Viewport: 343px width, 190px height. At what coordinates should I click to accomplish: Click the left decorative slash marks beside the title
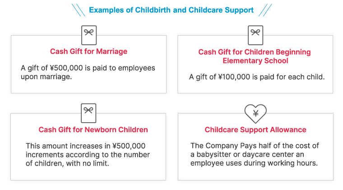point(79,10)
